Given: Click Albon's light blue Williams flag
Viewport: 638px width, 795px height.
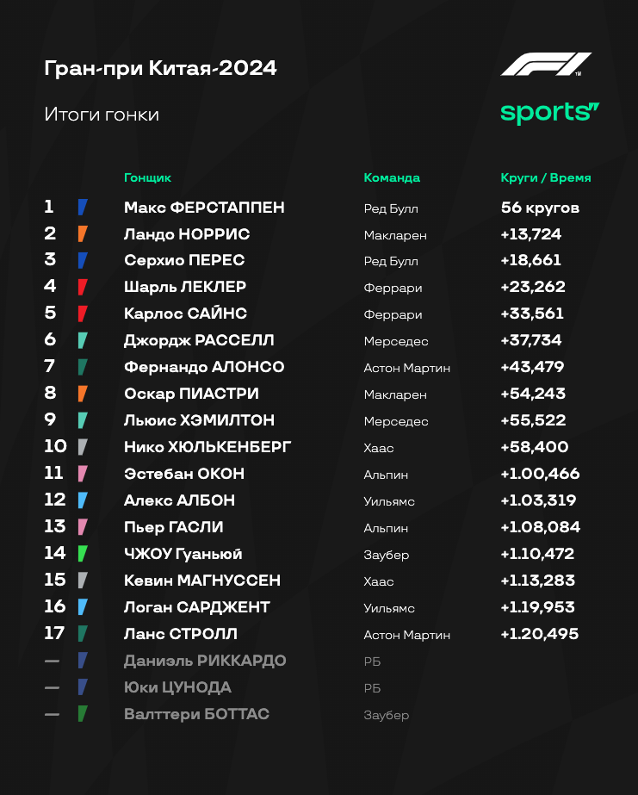Looking at the screenshot, I should (83, 500).
